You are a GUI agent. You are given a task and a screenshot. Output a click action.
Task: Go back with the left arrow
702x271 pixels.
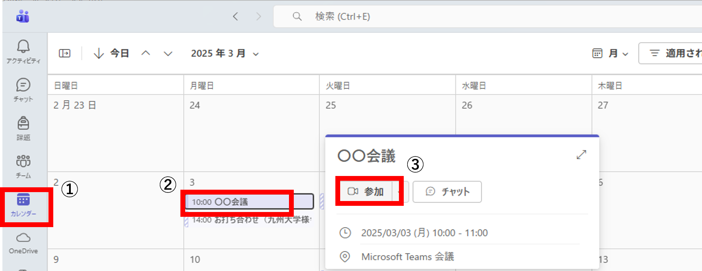(235, 16)
